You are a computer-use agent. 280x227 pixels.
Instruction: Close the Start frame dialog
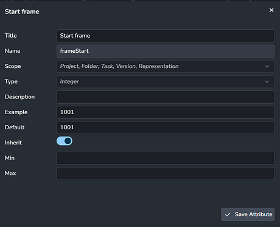pos(271,10)
